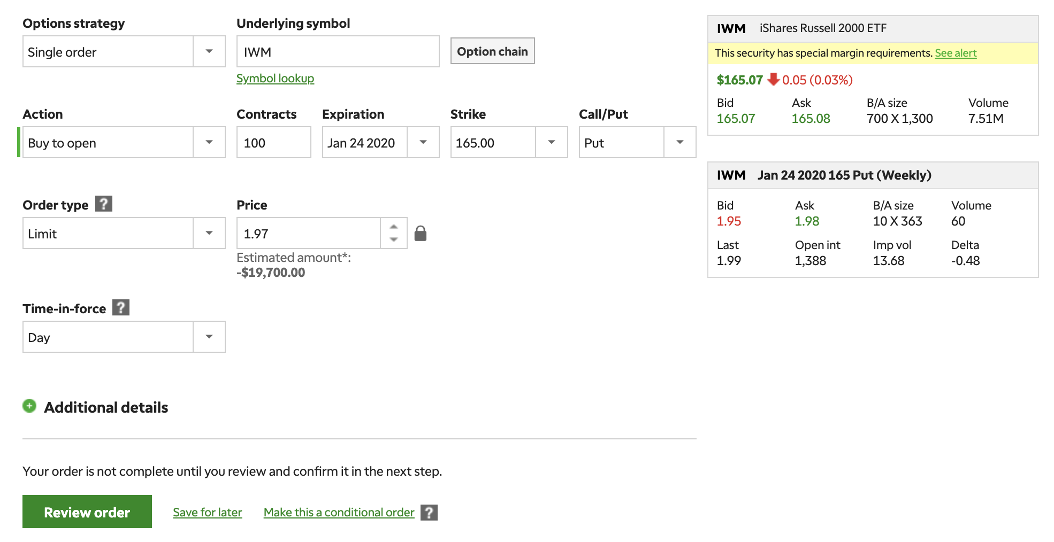Click the Review order button
This screenshot has height=542, width=1054.
[87, 512]
